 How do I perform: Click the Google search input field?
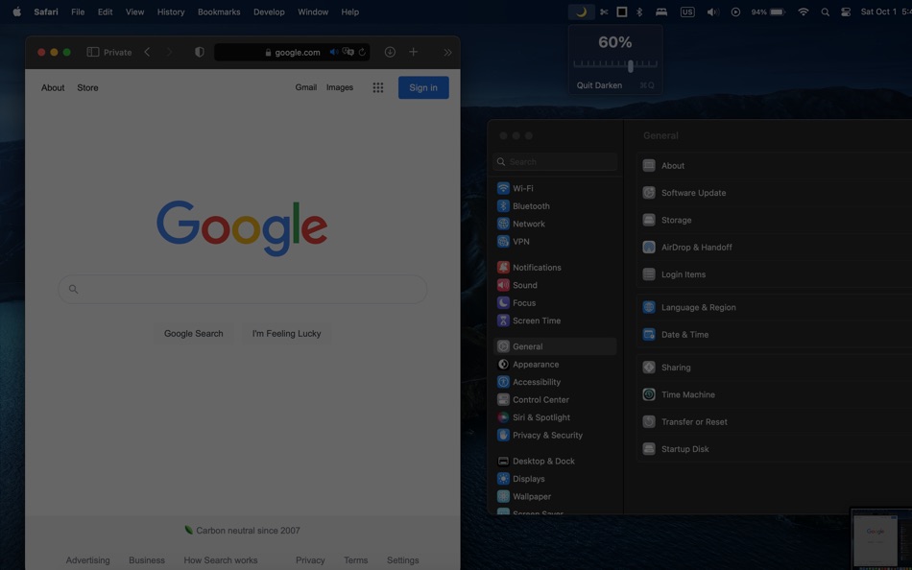[x=243, y=289]
